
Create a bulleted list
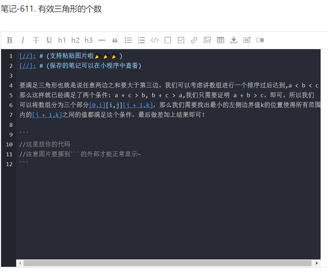click(x=128, y=40)
